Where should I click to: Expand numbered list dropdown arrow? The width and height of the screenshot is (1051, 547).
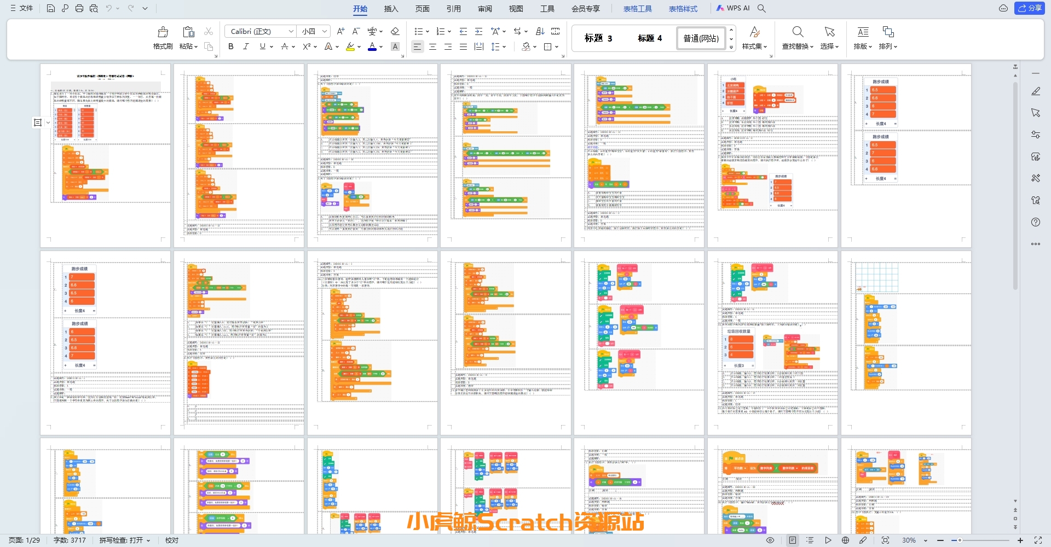449,32
